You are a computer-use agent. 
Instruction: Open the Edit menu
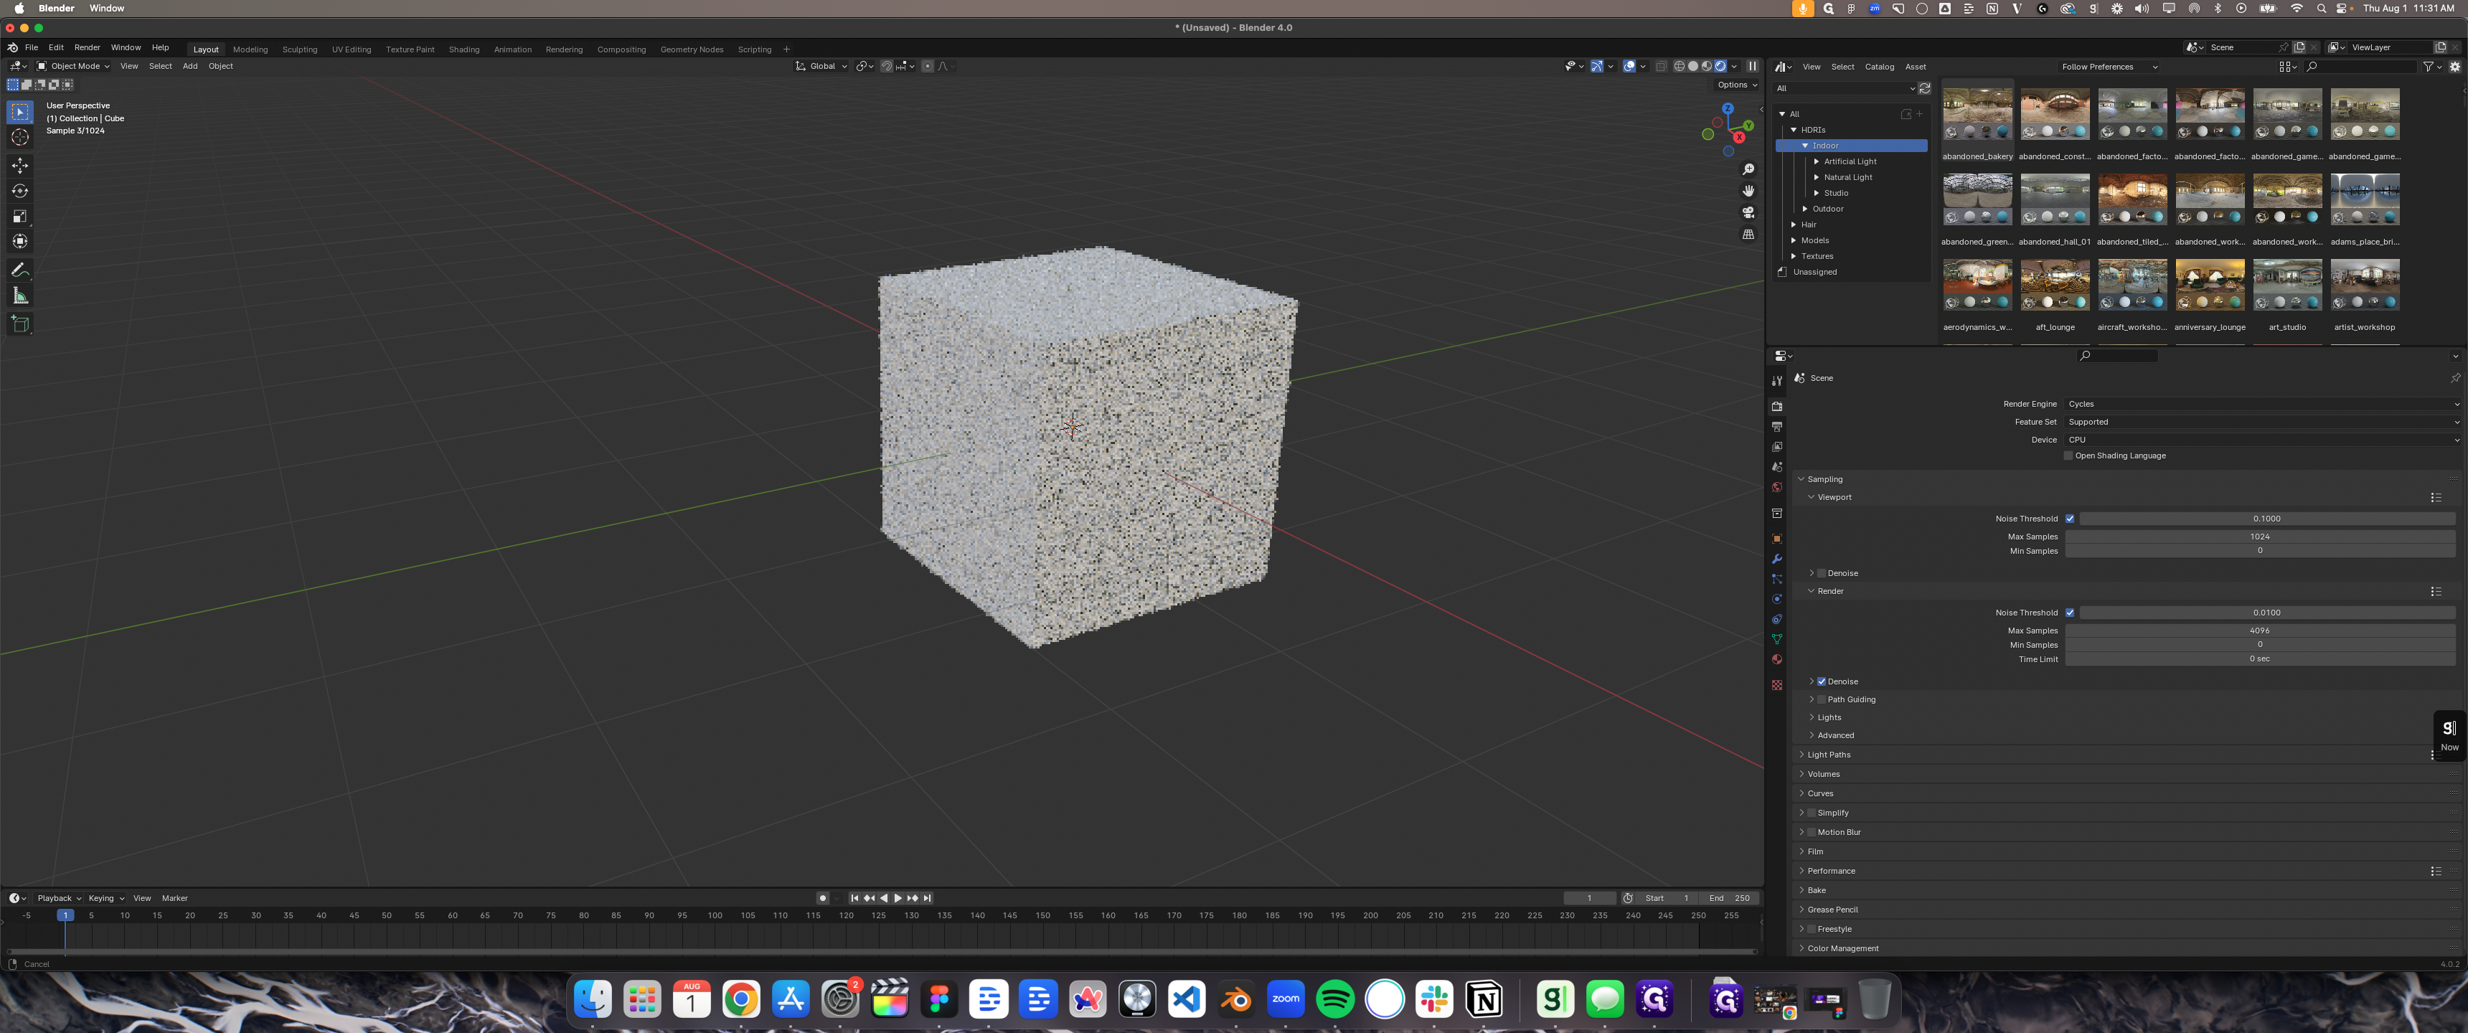click(x=55, y=47)
